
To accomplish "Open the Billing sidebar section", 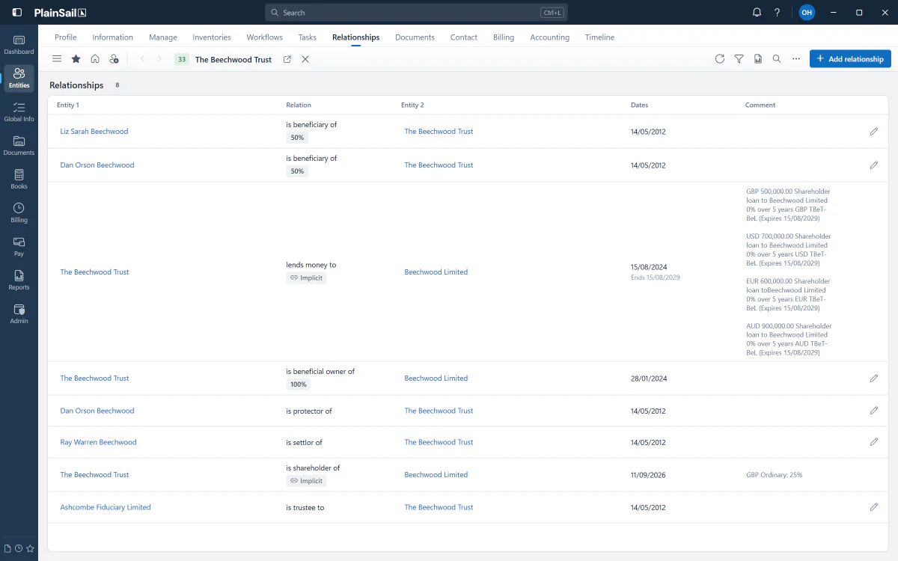I will click(19, 213).
